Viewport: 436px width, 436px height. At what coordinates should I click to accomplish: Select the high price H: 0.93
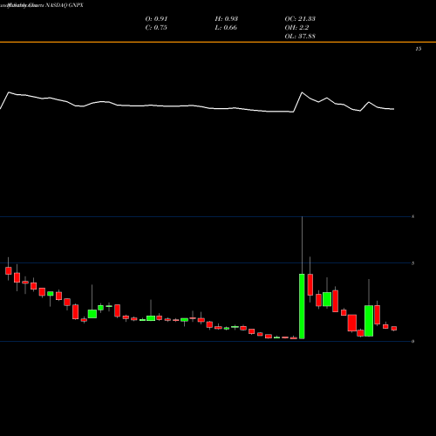tap(227, 19)
